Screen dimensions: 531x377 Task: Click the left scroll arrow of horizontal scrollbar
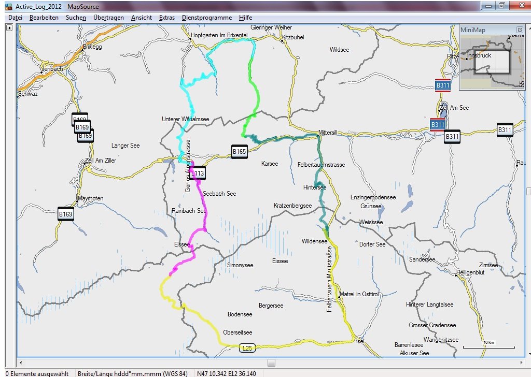[x=20, y=362]
